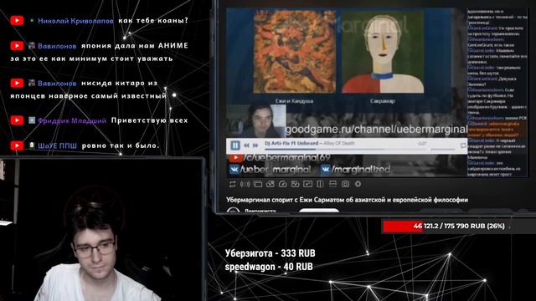Open the pop-up player icon
The image size is (536, 301).
307,184
